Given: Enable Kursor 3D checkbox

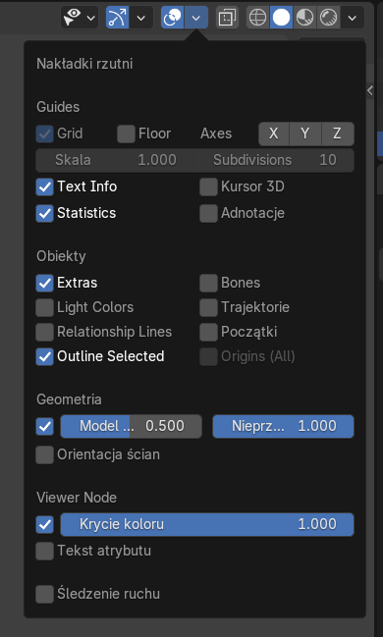Looking at the screenshot, I should [208, 186].
